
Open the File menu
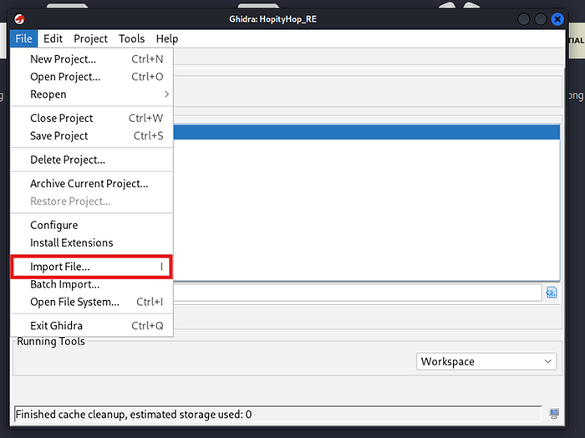point(24,38)
